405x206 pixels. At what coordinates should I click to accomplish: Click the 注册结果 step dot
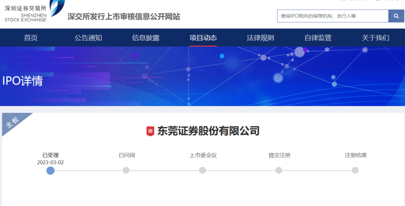pyautogui.click(x=355, y=170)
